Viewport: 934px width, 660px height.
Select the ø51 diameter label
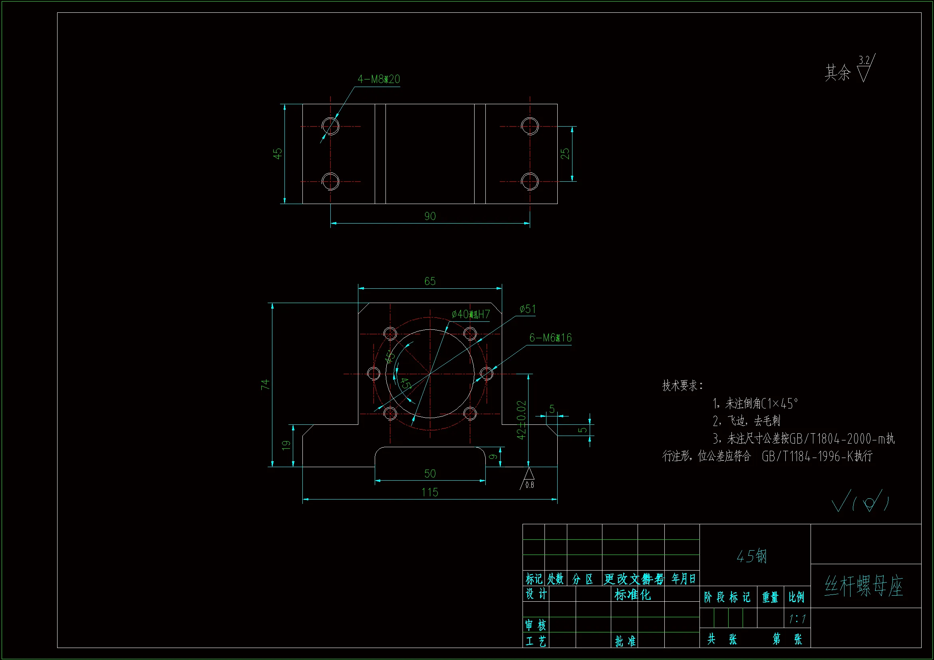click(528, 309)
